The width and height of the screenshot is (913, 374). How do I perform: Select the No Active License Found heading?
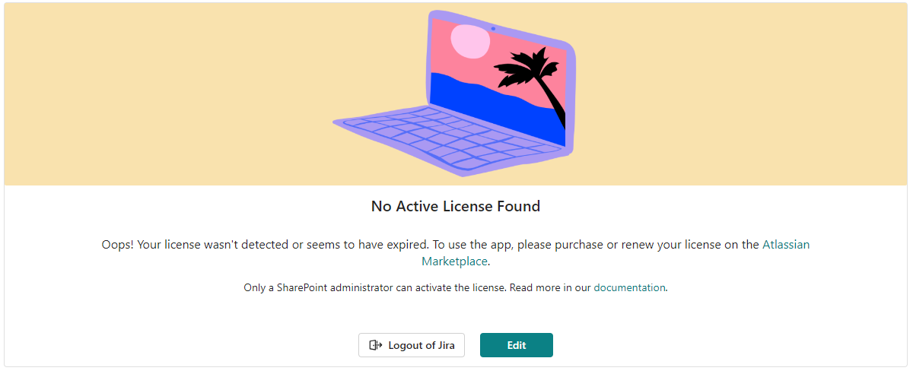click(455, 206)
